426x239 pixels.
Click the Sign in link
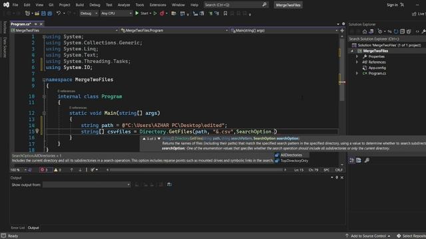tap(392, 5)
